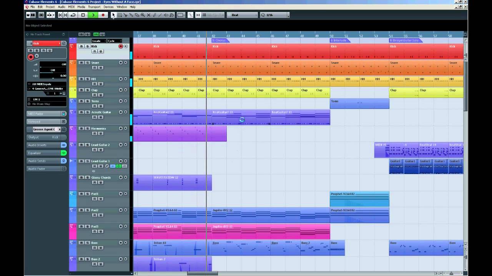Toggle monitor on the Toms track
The height and width of the screenshot is (276, 492).
tap(126, 101)
